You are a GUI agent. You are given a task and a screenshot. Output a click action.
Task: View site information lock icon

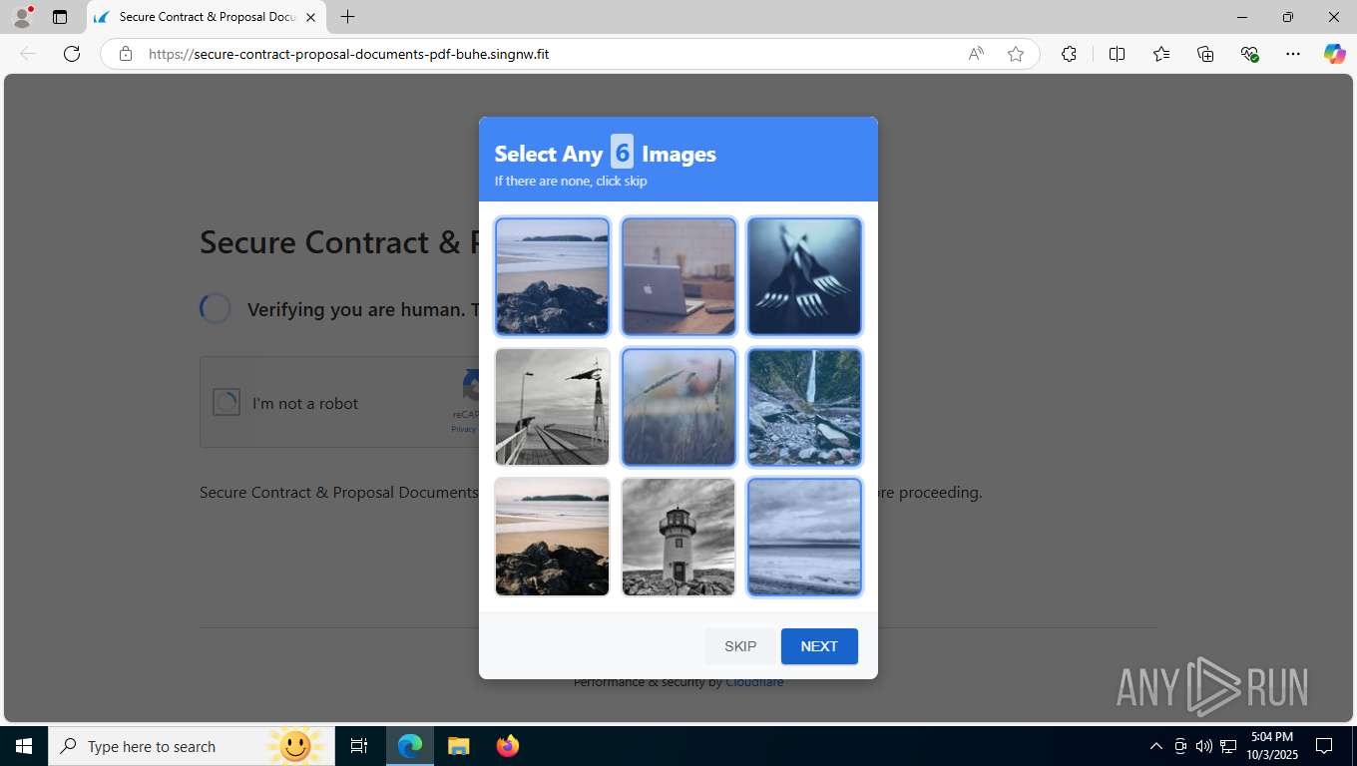click(x=126, y=54)
